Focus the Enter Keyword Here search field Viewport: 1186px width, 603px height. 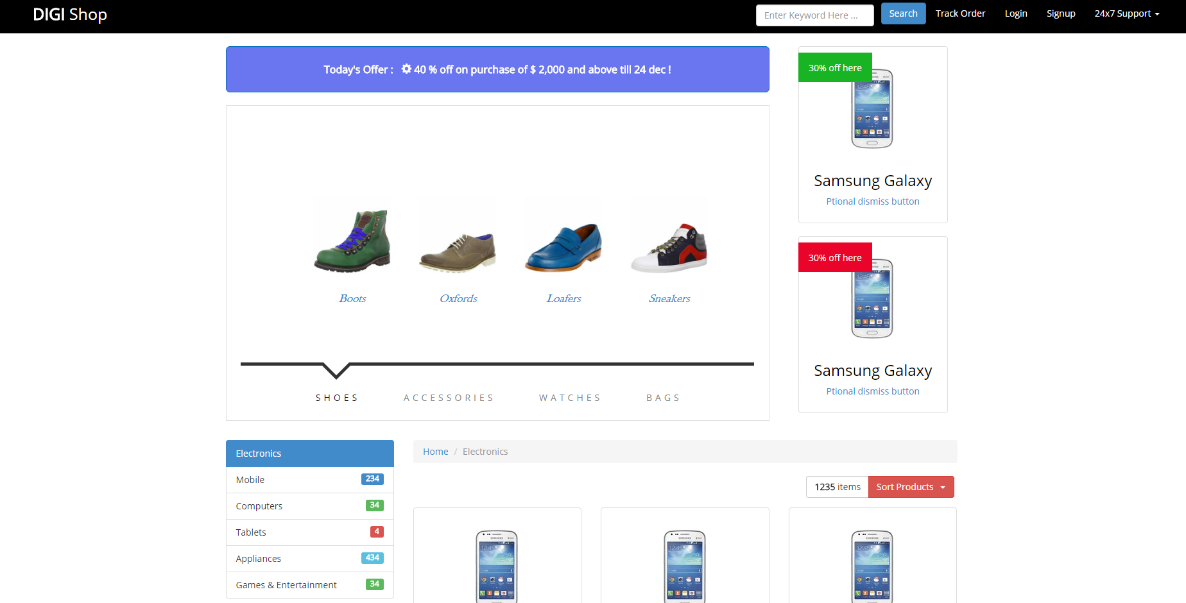pos(814,15)
